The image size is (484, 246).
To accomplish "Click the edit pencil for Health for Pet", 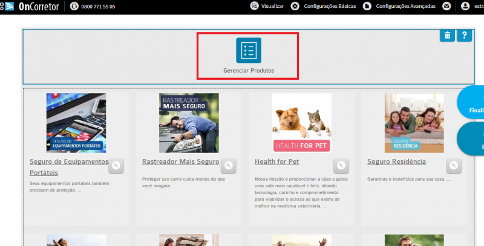I will [x=341, y=166].
